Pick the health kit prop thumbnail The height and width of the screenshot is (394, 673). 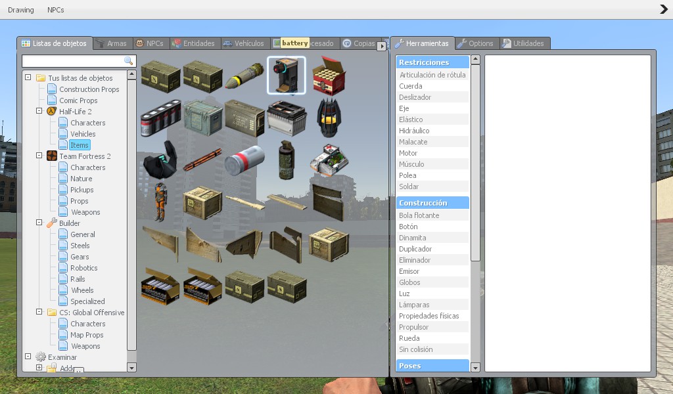(329, 160)
